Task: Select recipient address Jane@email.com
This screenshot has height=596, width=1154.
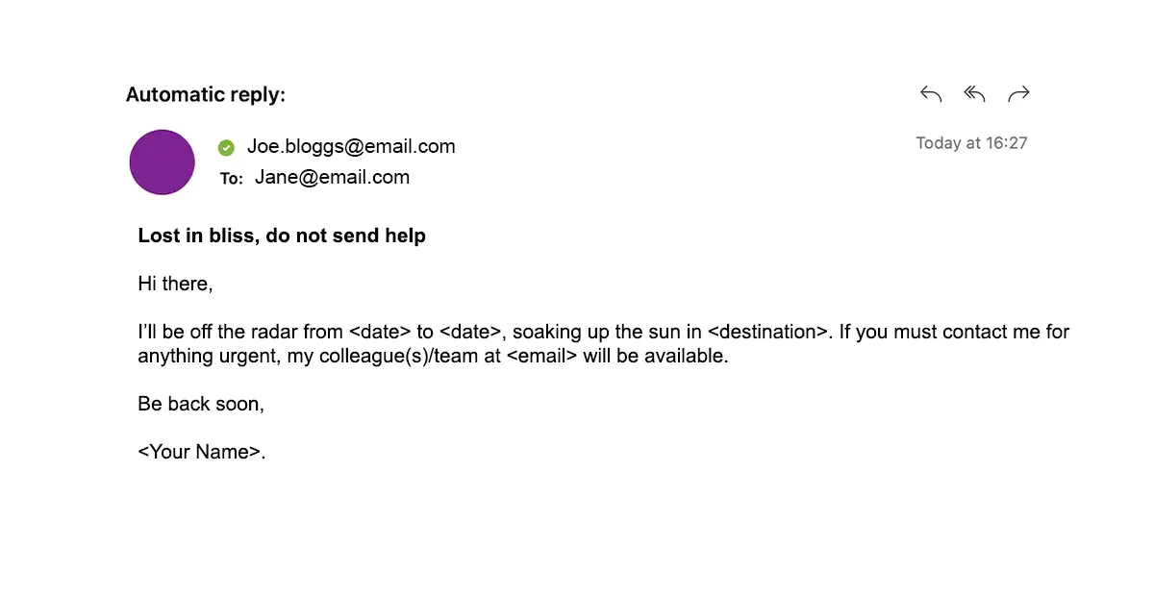Action: (x=332, y=177)
